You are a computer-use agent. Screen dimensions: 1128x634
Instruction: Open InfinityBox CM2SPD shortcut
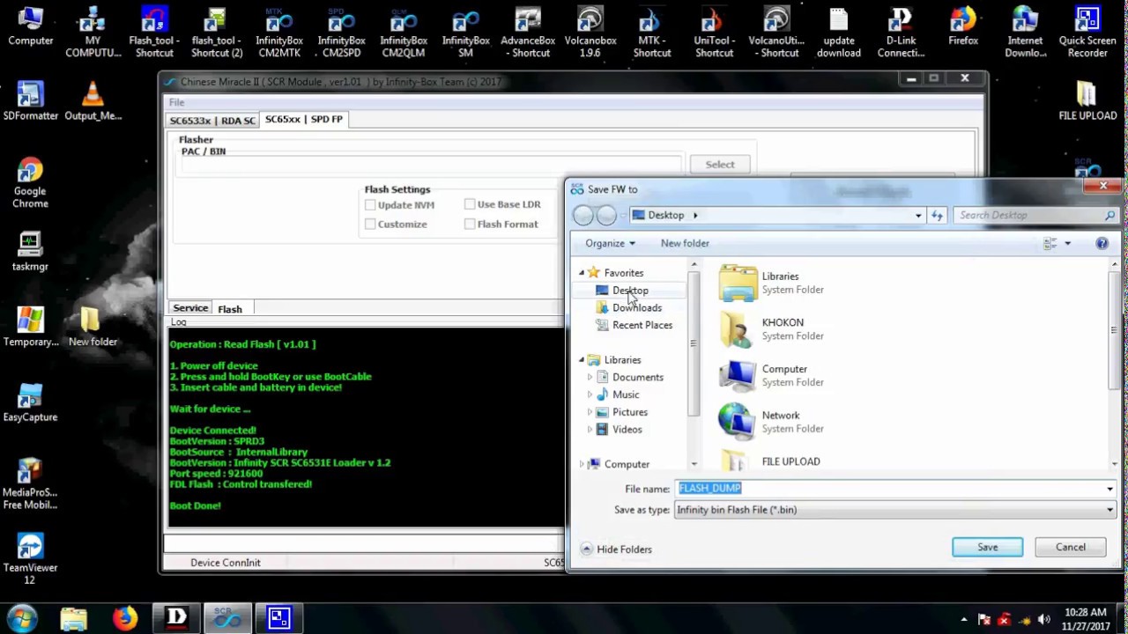click(x=341, y=33)
